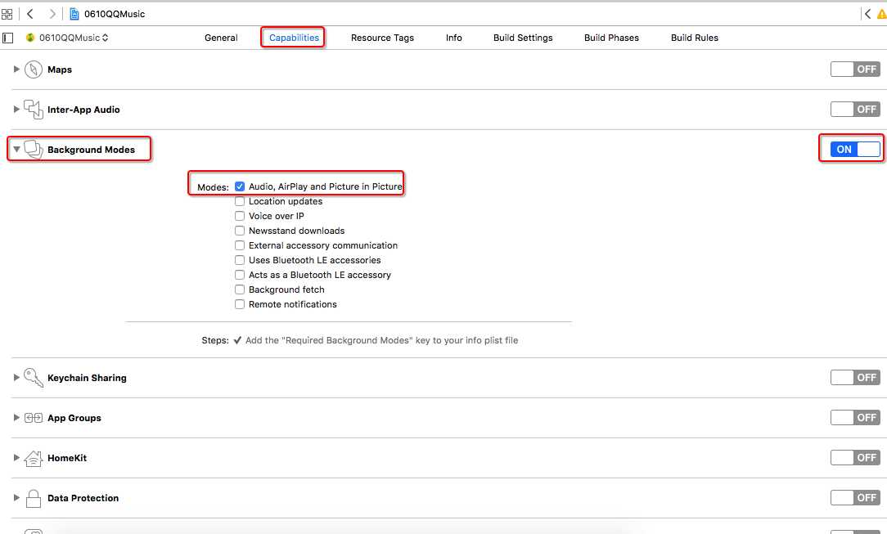Turn on the Inter-App Audio switch

pyautogui.click(x=855, y=109)
